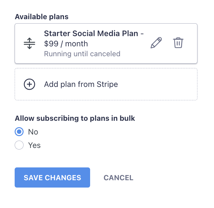Click the "$99 / month" price text
214x208 pixels.
pos(66,44)
